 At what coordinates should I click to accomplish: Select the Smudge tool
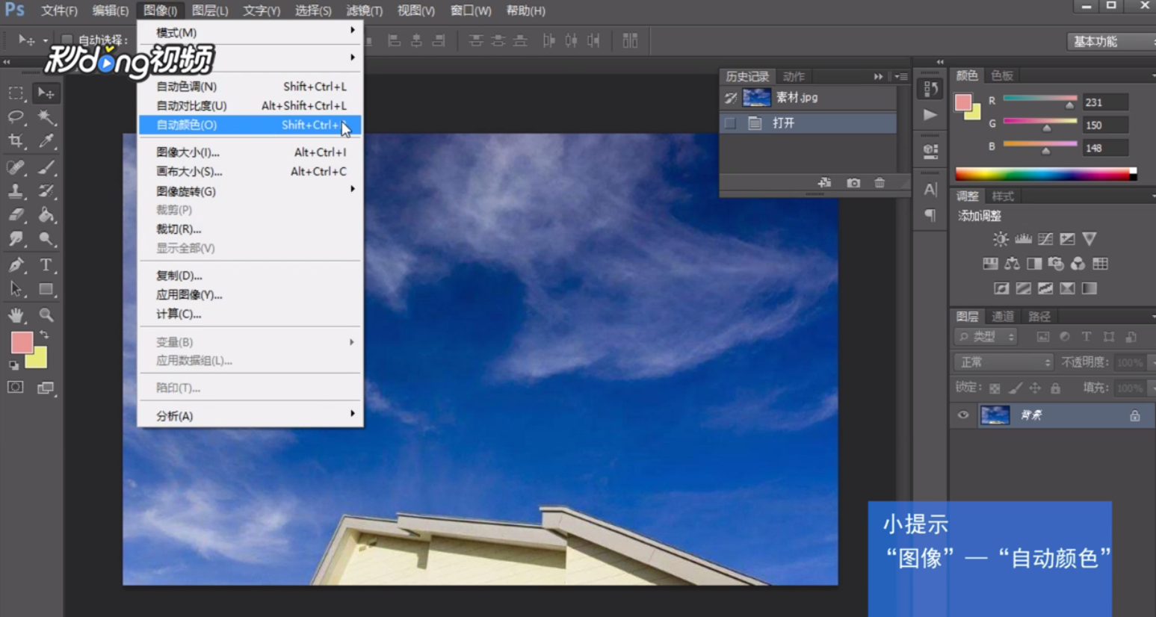(16, 239)
